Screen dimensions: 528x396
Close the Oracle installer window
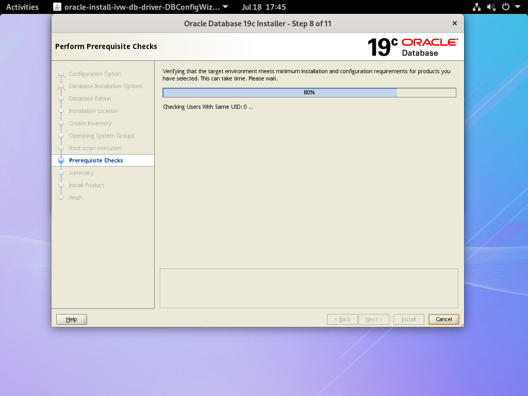pyautogui.click(x=455, y=23)
